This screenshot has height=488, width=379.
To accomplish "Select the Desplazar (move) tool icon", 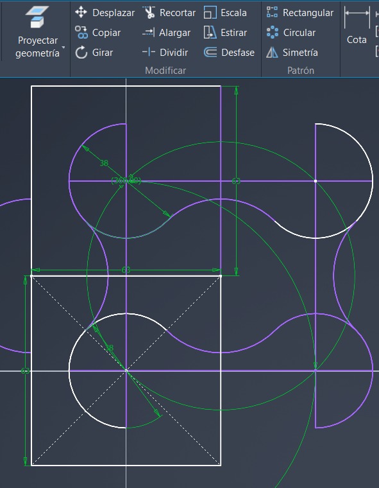I will coord(81,12).
